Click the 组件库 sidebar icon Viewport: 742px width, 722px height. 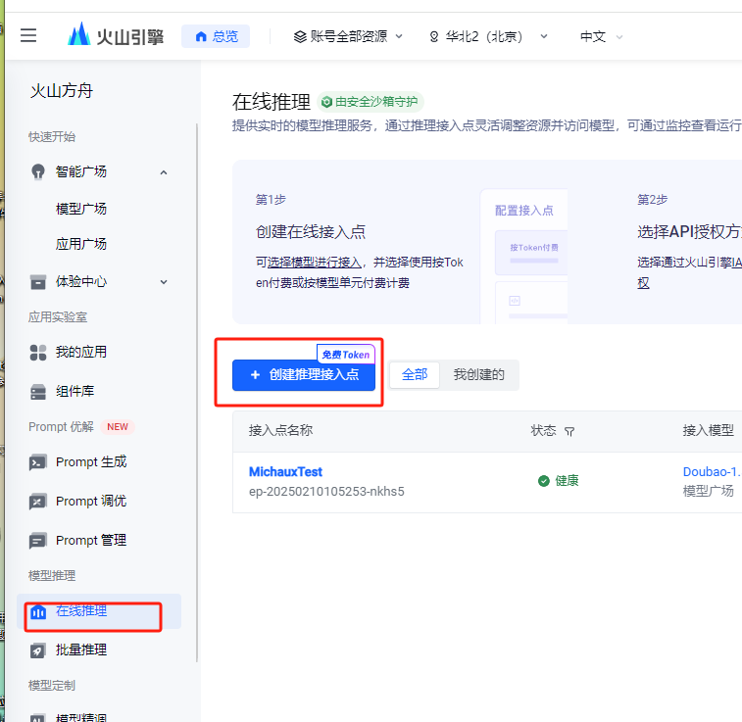[x=38, y=392]
